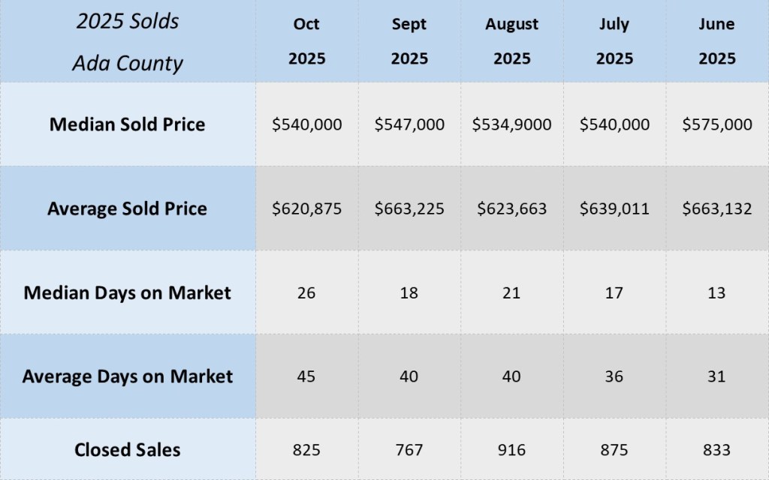Click the 2025 Solds Ada County title cell
The image size is (769, 480).
pyautogui.click(x=127, y=41)
